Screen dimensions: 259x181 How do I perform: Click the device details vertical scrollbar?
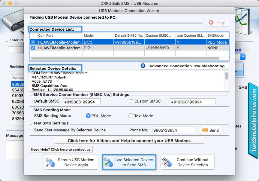click(227, 76)
